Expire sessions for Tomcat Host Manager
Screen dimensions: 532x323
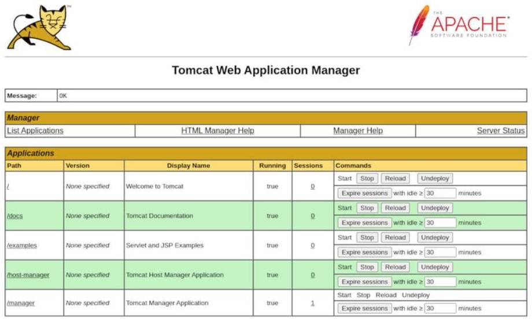[x=364, y=281]
